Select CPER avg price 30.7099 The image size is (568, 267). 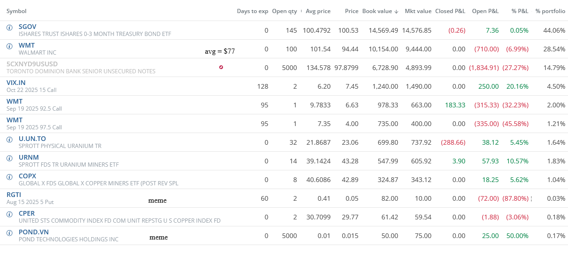[x=317, y=217]
